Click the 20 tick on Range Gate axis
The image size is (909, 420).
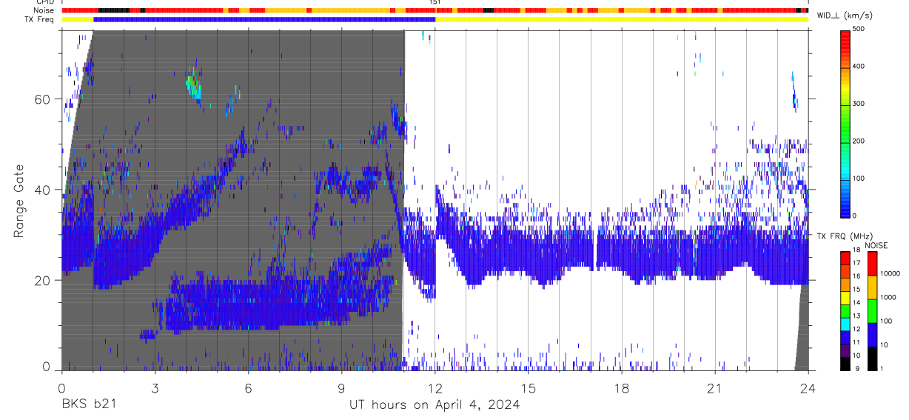coord(44,280)
